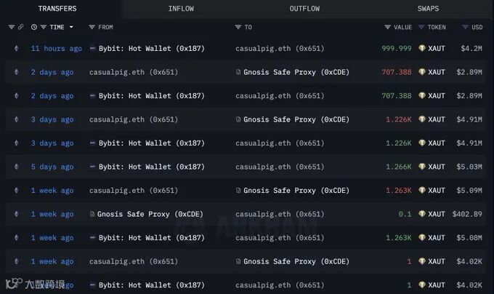This screenshot has height=294, width=494.
Task: Click Bybit logo icon in $5.08M row
Action: click(93, 237)
